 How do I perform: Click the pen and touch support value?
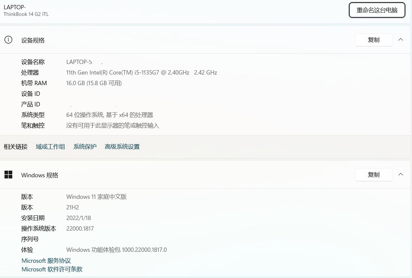click(113, 126)
